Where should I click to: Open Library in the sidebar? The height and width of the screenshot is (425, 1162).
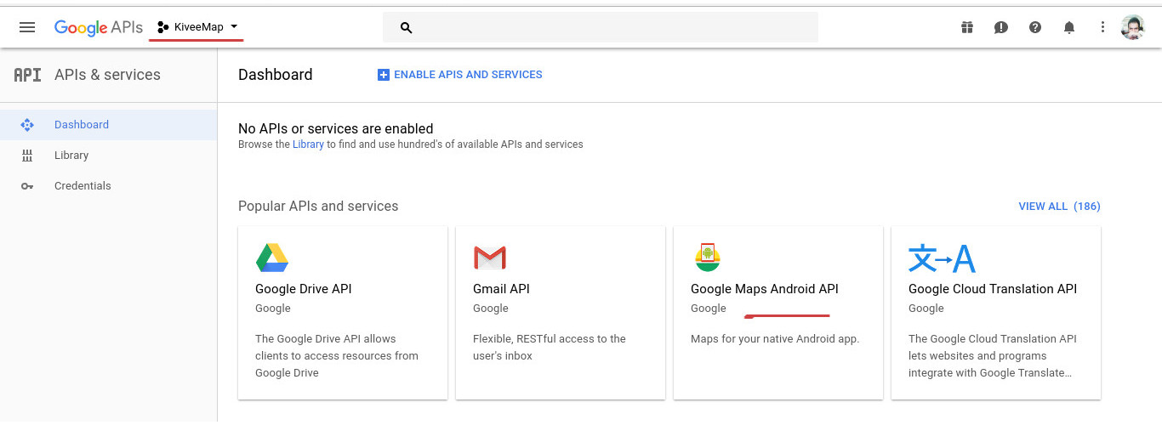(x=108, y=155)
